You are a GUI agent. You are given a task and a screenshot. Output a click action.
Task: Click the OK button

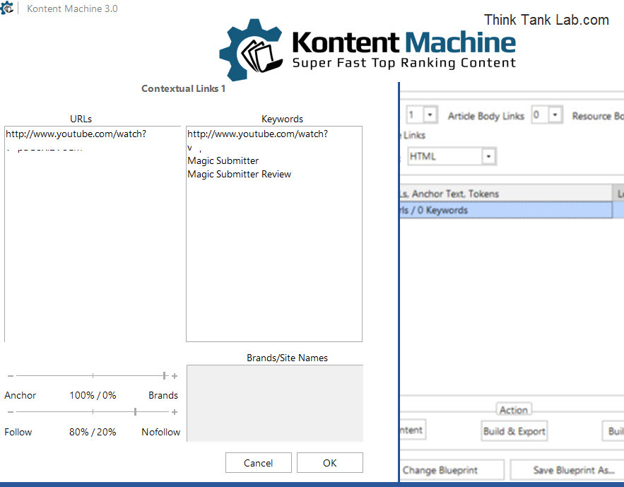[x=330, y=463]
